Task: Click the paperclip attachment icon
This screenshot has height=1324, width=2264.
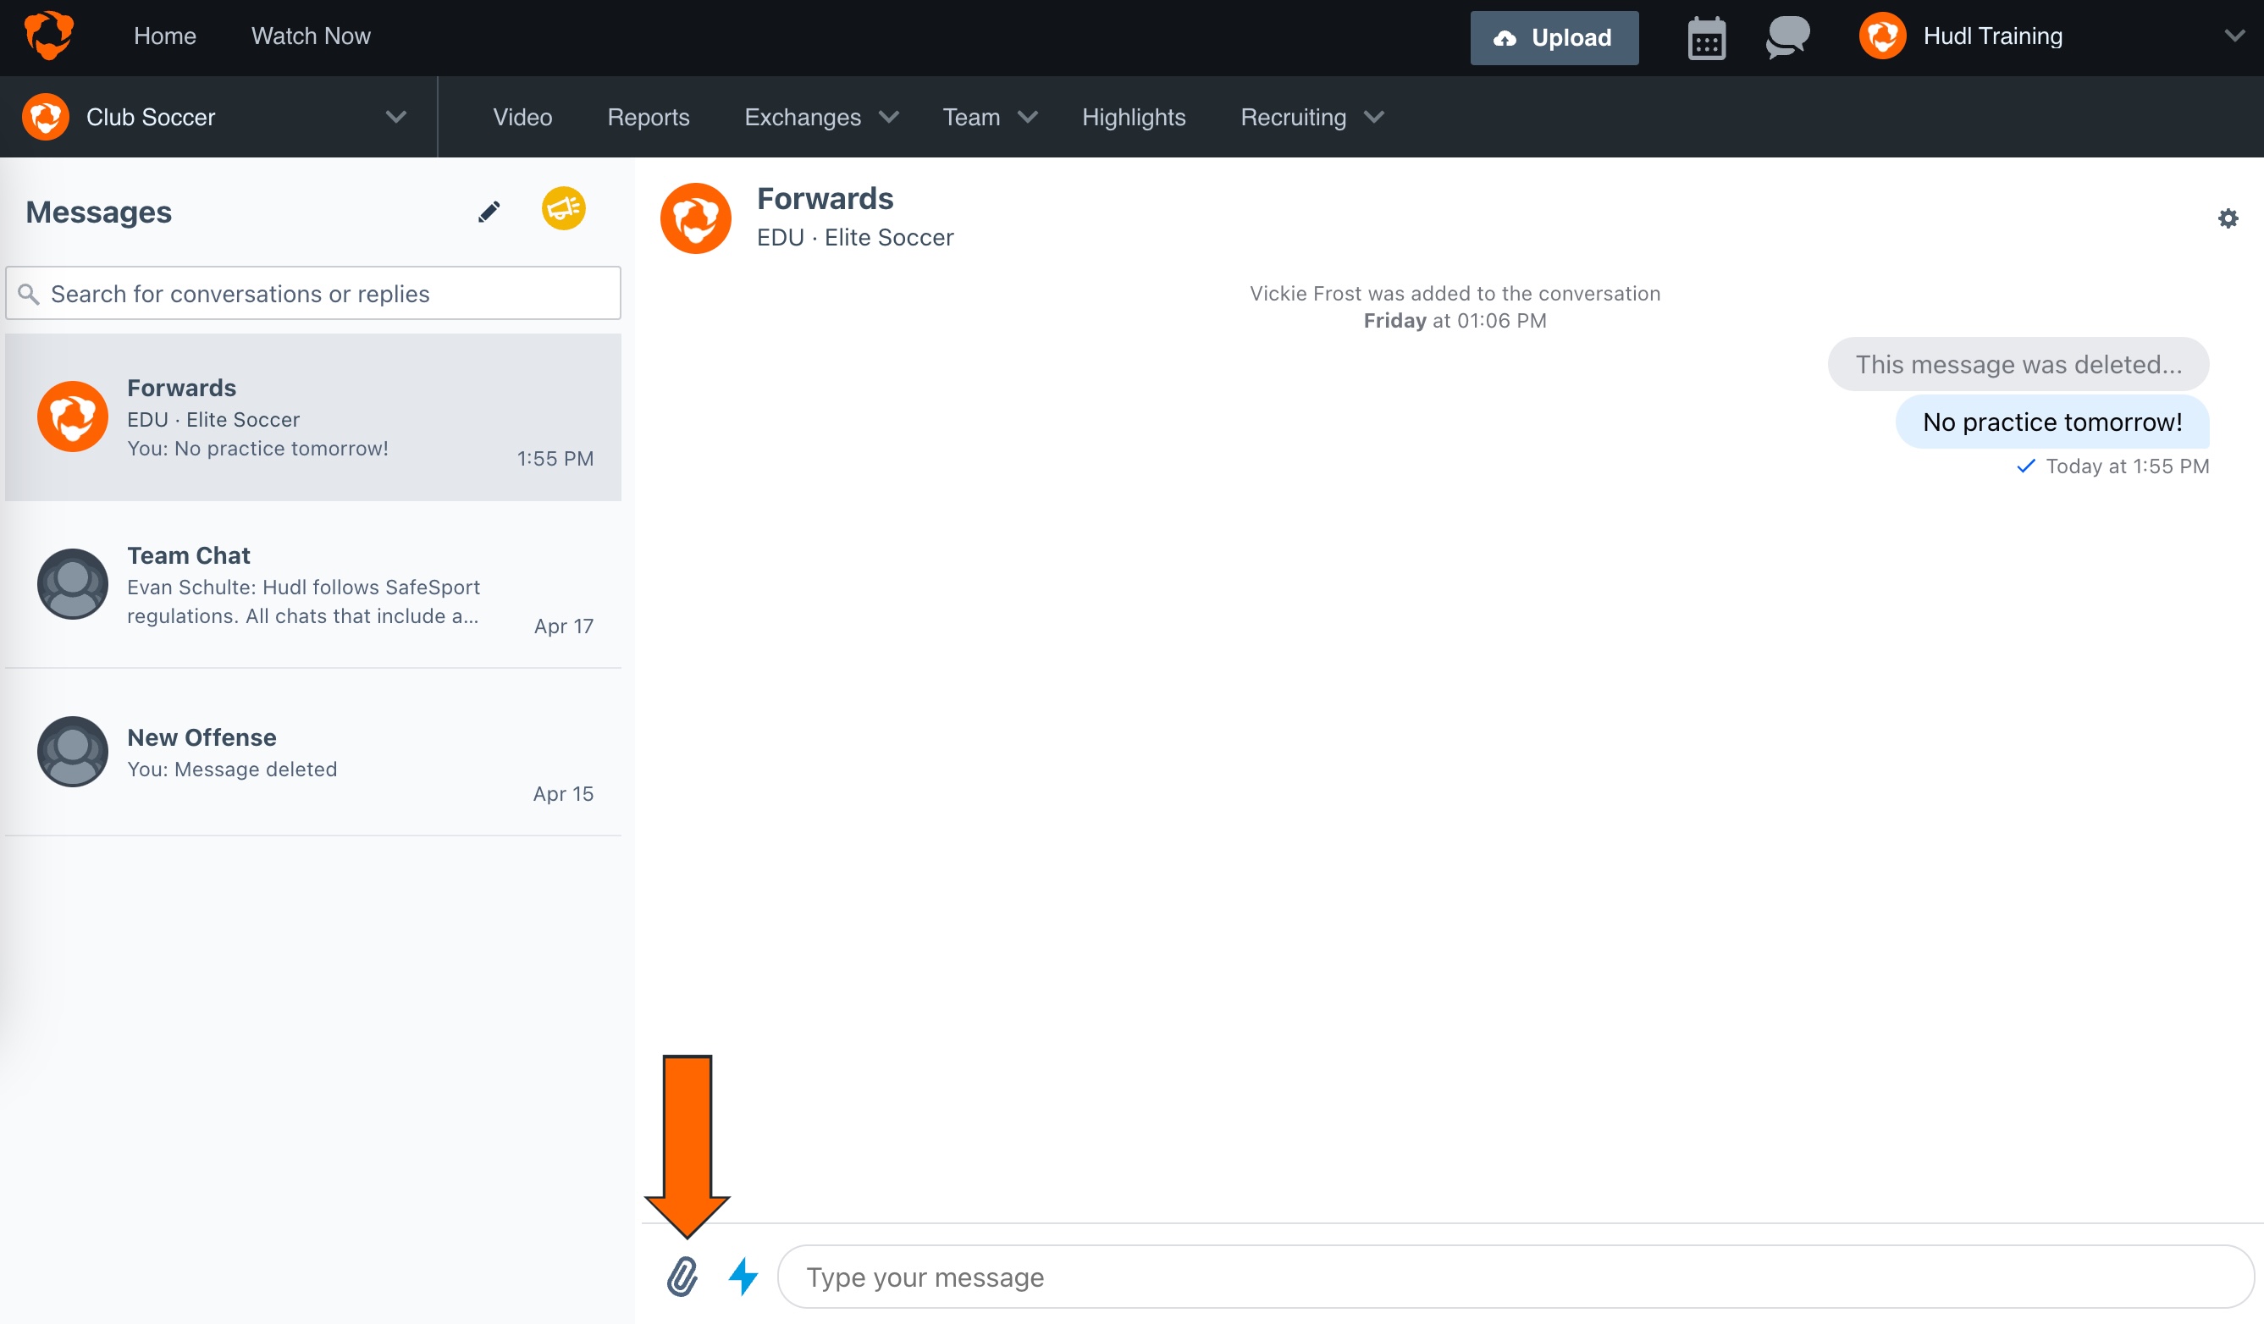Action: click(682, 1277)
